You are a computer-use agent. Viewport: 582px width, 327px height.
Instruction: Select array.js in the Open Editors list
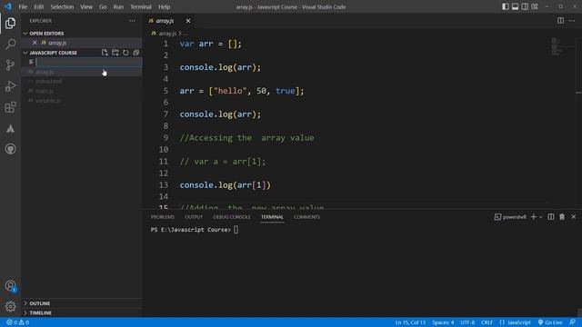pos(57,43)
